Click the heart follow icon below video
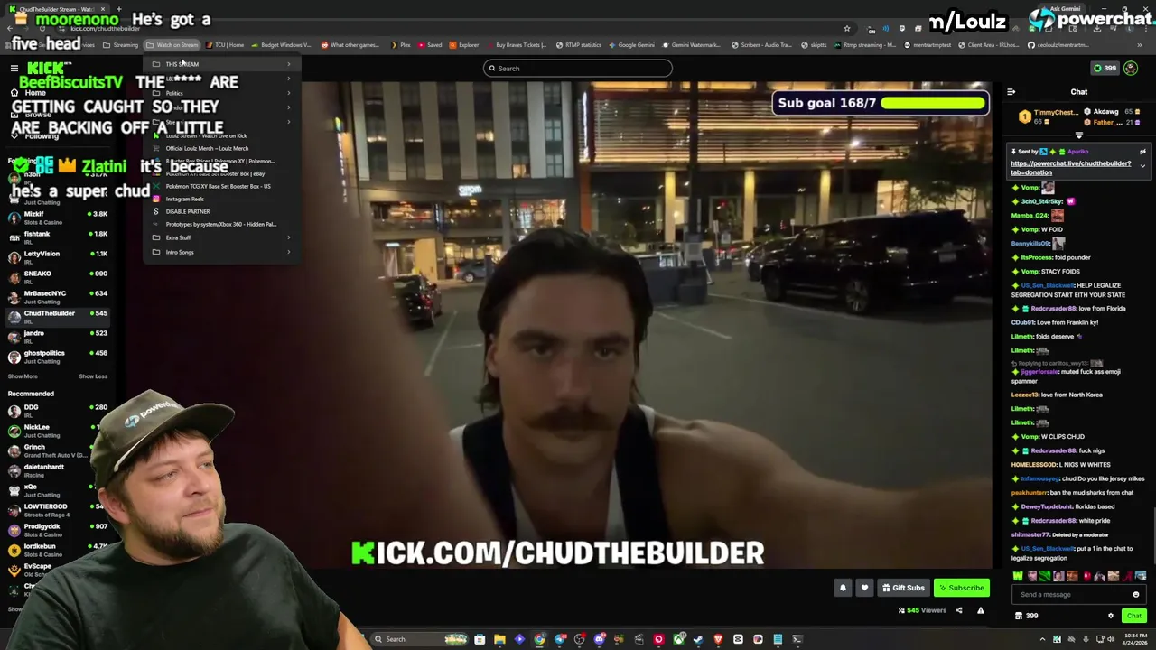Image resolution: width=1156 pixels, height=650 pixels. click(x=864, y=588)
